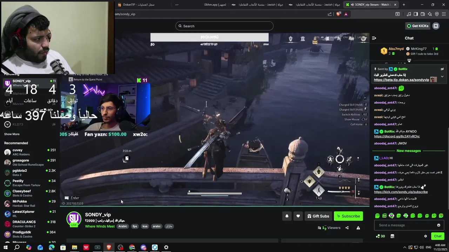Open grossgore's Old School RuneScape stream
This screenshot has height=252, width=449.
click(x=30, y=162)
